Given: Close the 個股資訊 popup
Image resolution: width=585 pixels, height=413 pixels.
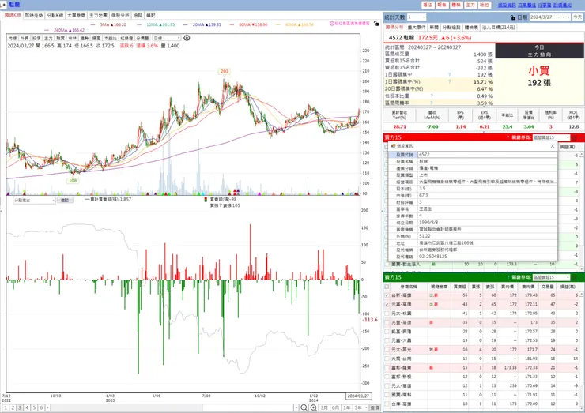Looking at the screenshot, I should [553, 146].
